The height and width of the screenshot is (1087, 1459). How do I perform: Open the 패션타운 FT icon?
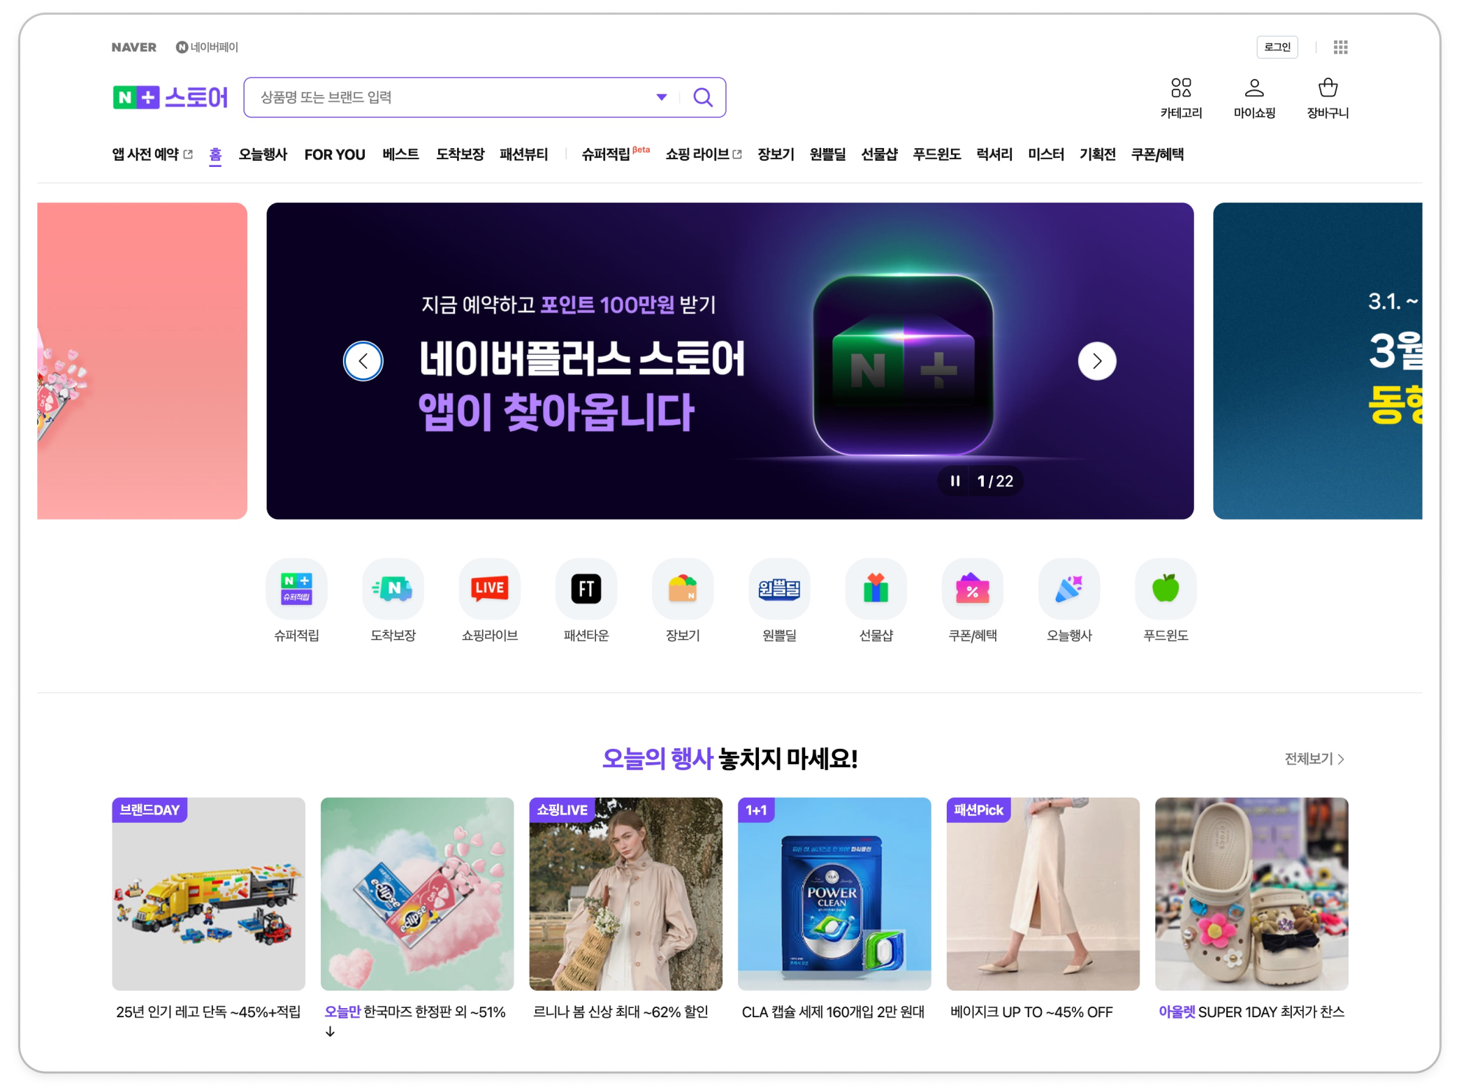pos(586,589)
